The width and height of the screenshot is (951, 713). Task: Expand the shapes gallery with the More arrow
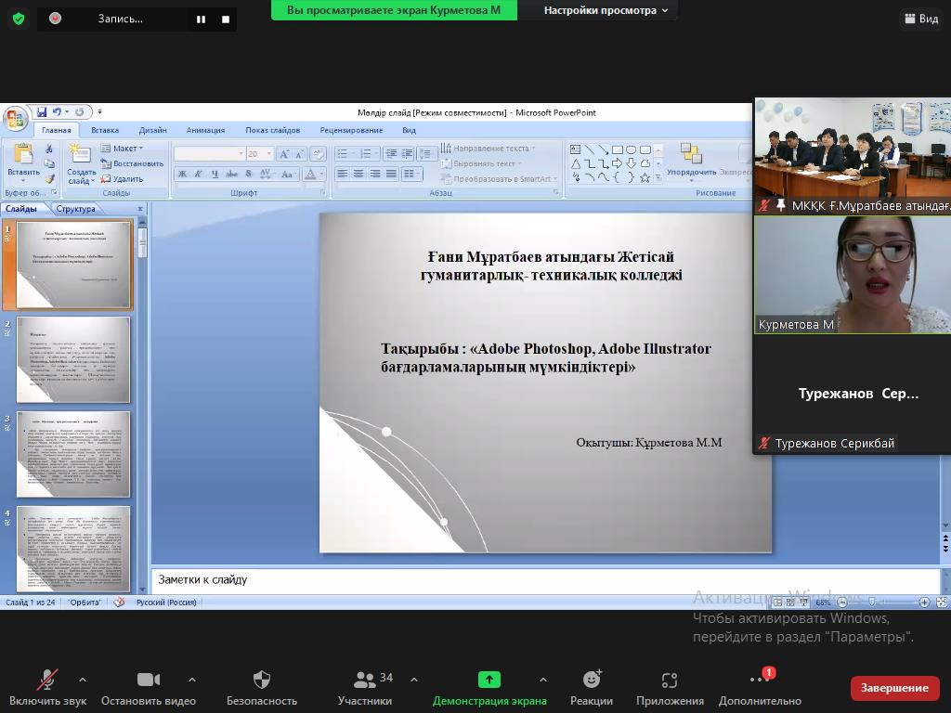(x=658, y=177)
